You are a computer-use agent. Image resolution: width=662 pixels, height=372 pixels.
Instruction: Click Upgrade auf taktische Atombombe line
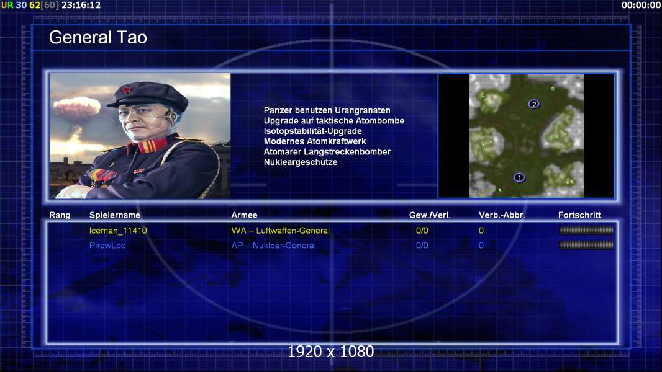[x=334, y=120]
